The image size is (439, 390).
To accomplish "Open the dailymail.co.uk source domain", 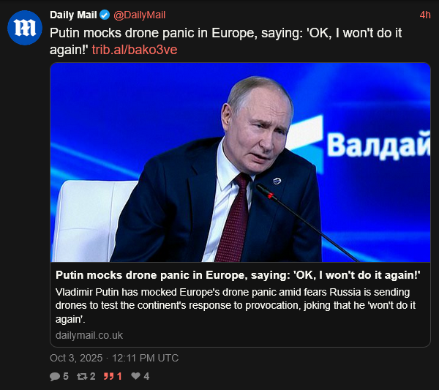I will tap(89, 335).
